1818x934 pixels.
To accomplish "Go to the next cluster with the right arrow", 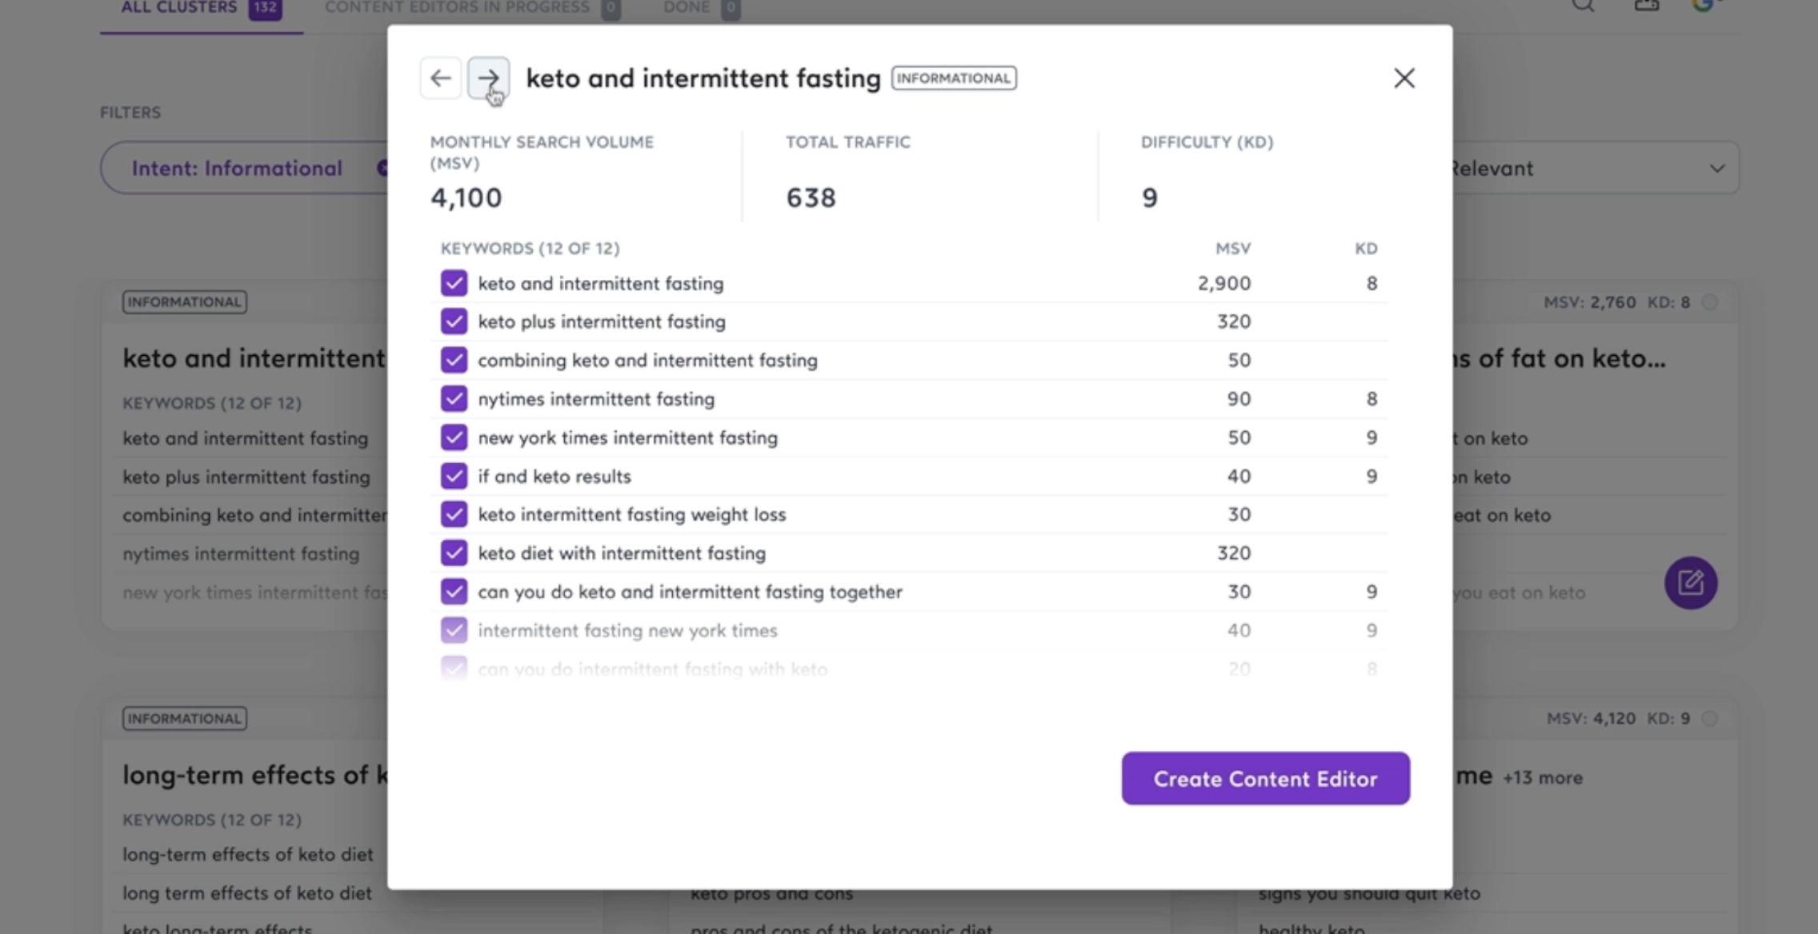I will coord(490,78).
